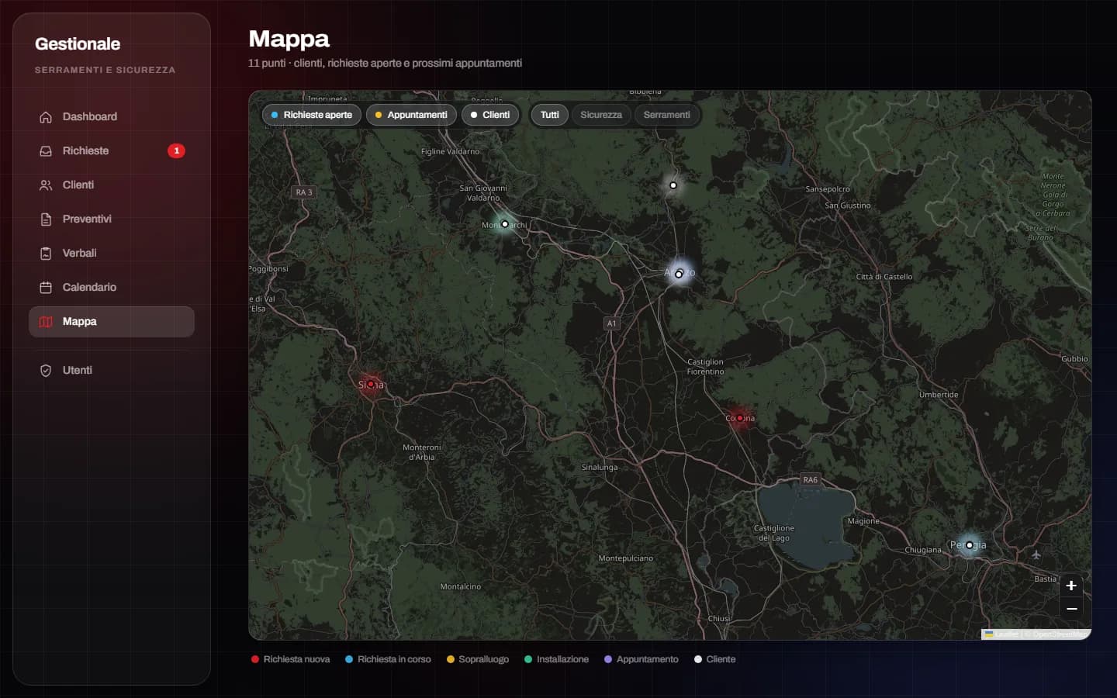
Task: Click the Cliente legend entry
Action: click(715, 659)
